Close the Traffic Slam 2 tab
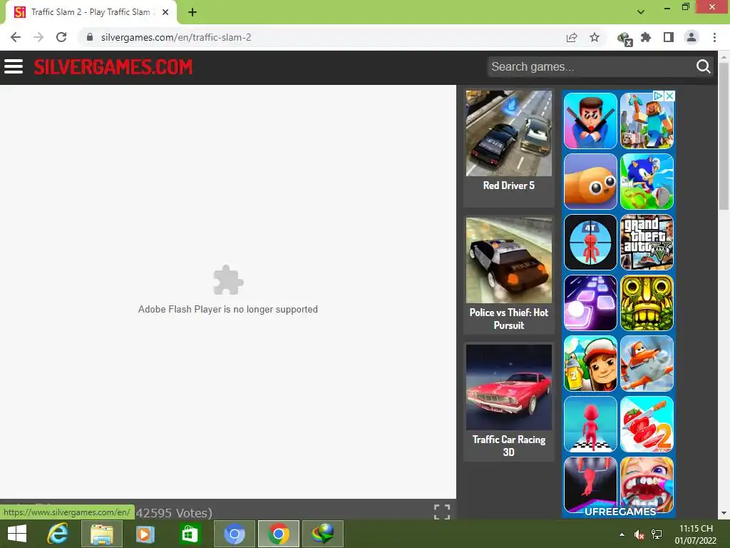 165,13
